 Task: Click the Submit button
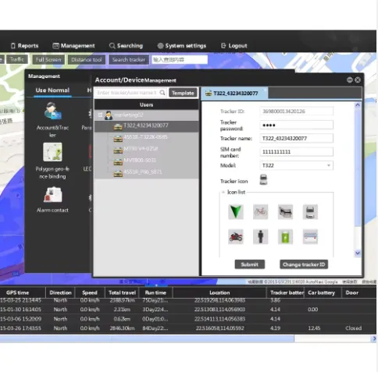click(x=250, y=264)
